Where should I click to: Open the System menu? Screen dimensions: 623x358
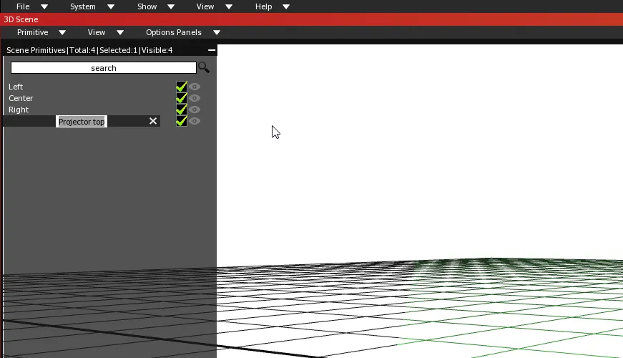click(x=83, y=6)
